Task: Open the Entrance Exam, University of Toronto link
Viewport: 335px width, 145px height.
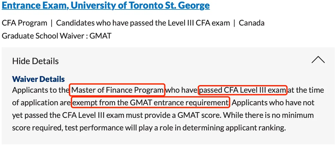Action: coord(106,5)
